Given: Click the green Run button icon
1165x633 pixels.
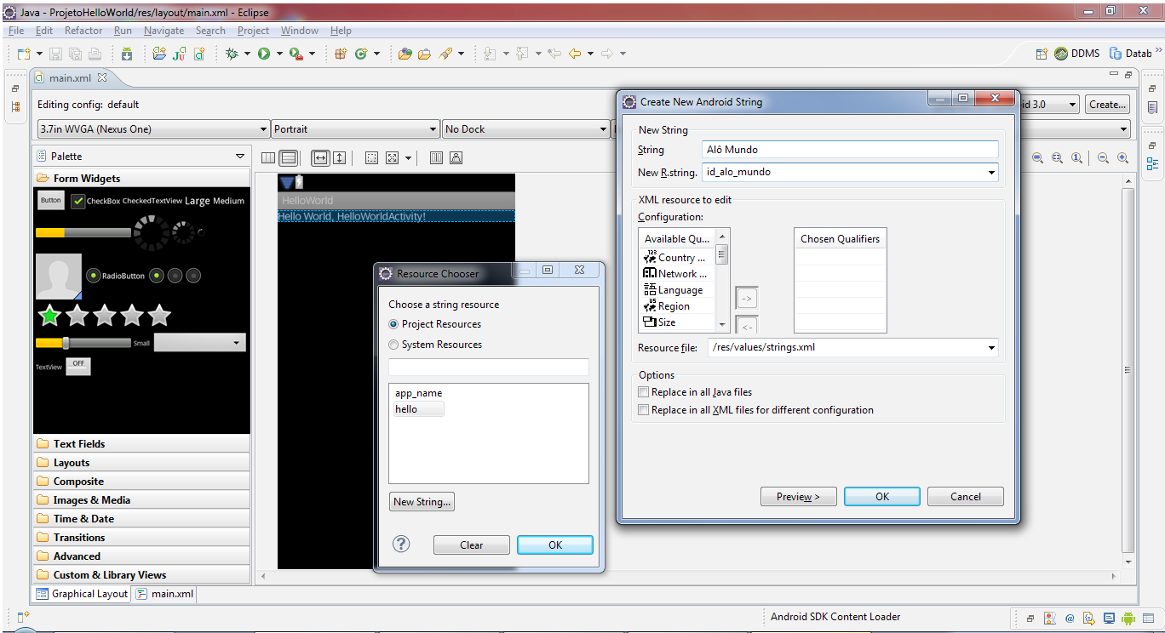Looking at the screenshot, I should pos(264,54).
